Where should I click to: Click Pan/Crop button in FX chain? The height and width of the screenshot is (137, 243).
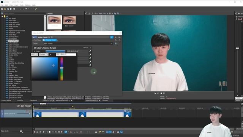coord(37,40)
